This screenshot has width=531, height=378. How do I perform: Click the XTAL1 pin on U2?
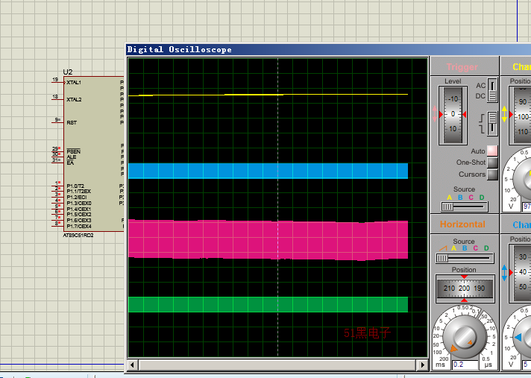click(74, 82)
